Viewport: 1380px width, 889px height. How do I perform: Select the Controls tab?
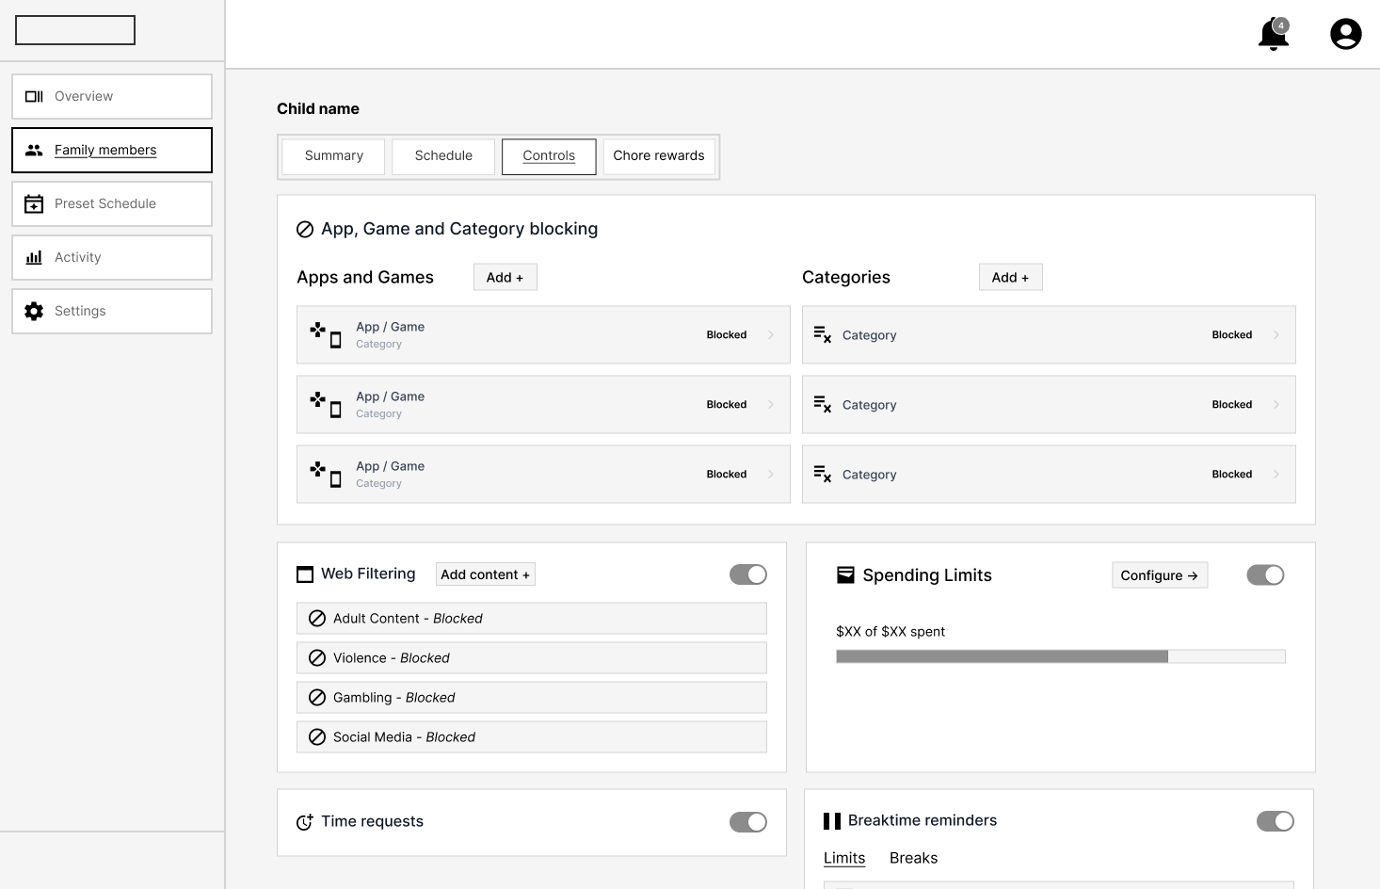(549, 156)
